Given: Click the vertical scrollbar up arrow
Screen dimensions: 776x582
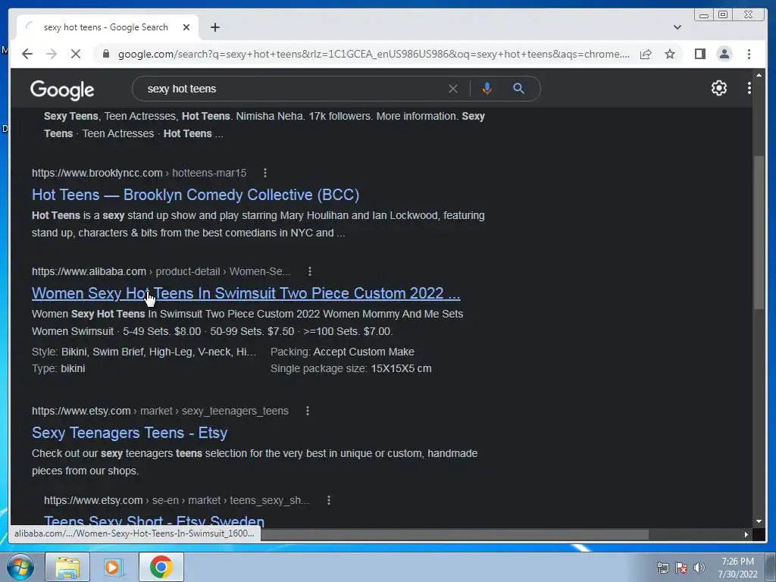Looking at the screenshot, I should click(759, 75).
